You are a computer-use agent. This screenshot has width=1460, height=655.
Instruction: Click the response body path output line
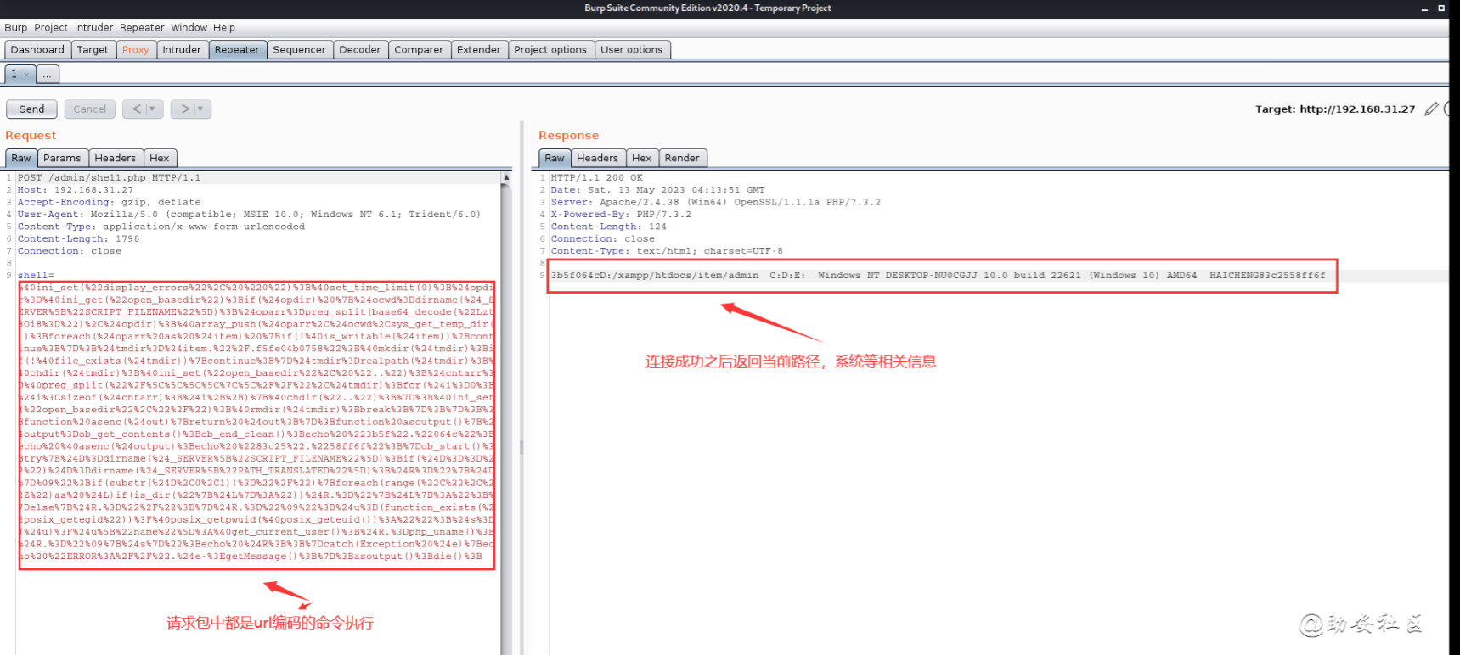point(939,276)
